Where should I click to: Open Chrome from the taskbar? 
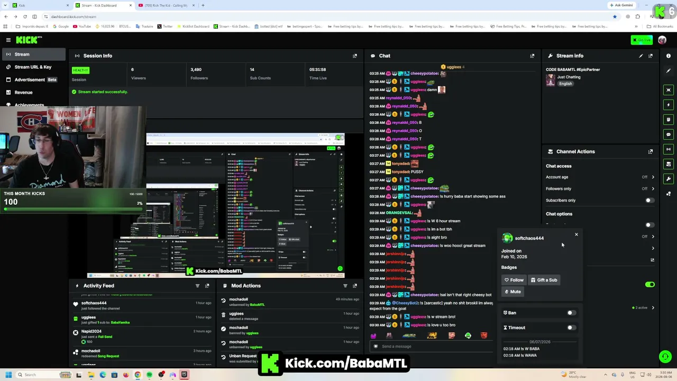138,375
